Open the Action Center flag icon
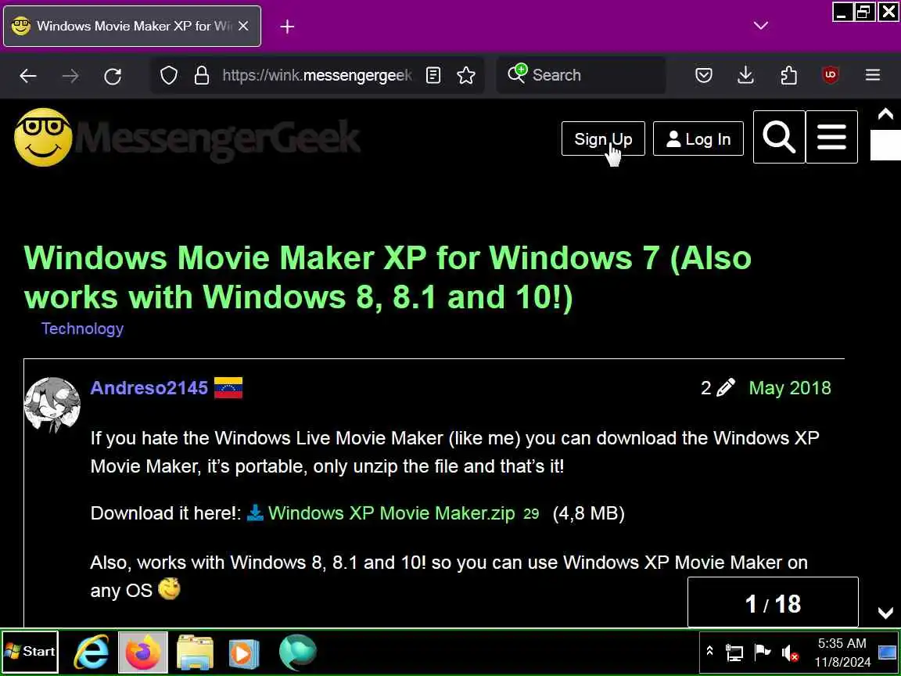This screenshot has height=676, width=901. [x=762, y=652]
